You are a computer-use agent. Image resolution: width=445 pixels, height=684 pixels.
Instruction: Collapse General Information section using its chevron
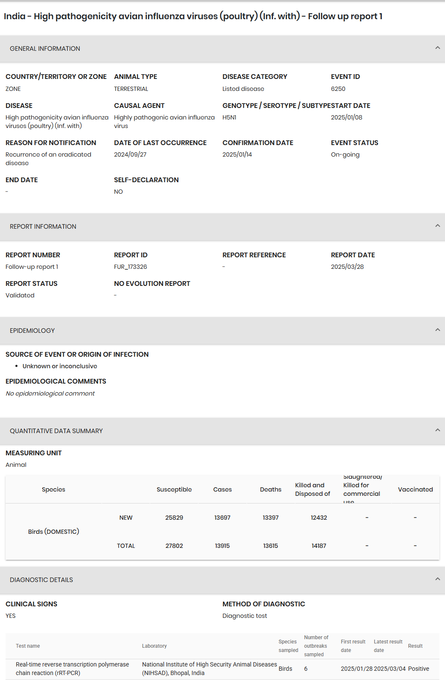(x=437, y=48)
